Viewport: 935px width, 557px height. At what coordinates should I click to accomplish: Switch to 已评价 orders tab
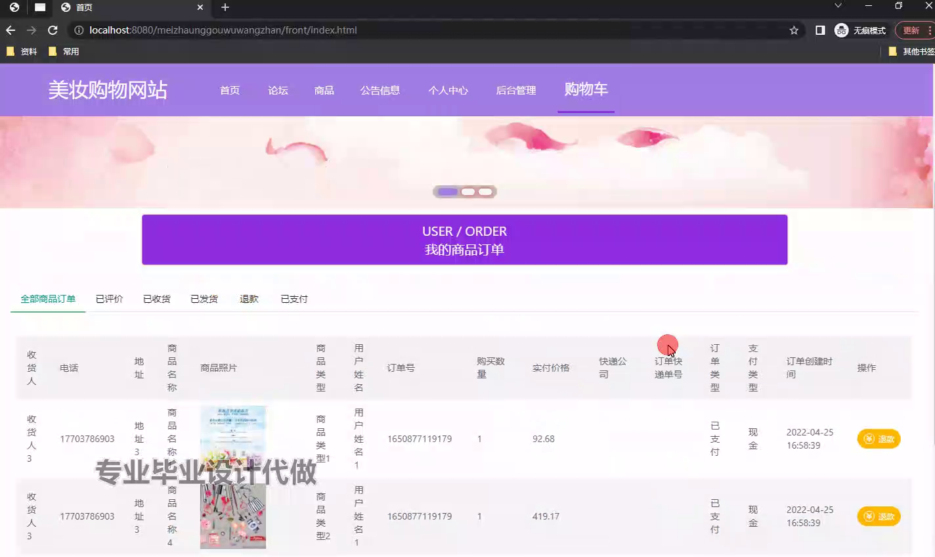pyautogui.click(x=109, y=299)
